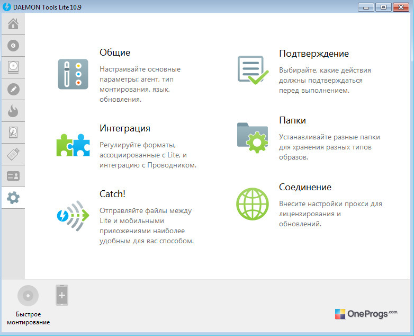Click the Соединение globe icon
This screenshot has height=336, width=414.
pos(253,204)
